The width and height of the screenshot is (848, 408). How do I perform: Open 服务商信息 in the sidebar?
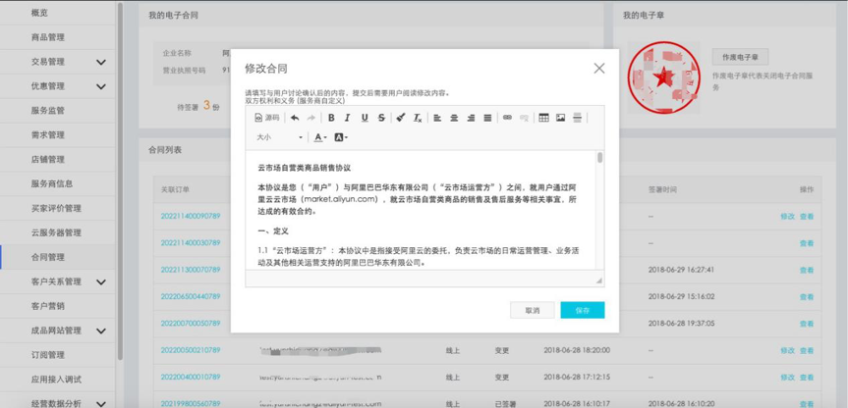[x=52, y=183]
